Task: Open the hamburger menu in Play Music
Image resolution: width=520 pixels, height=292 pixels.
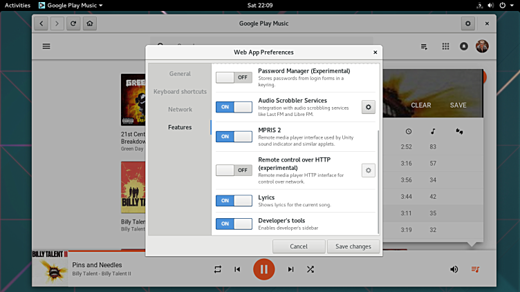Action: pyautogui.click(x=46, y=46)
